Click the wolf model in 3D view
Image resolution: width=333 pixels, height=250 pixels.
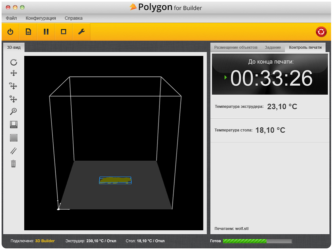(x=115, y=180)
